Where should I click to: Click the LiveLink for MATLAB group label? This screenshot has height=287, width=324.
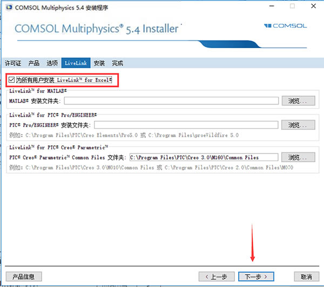(x=38, y=91)
